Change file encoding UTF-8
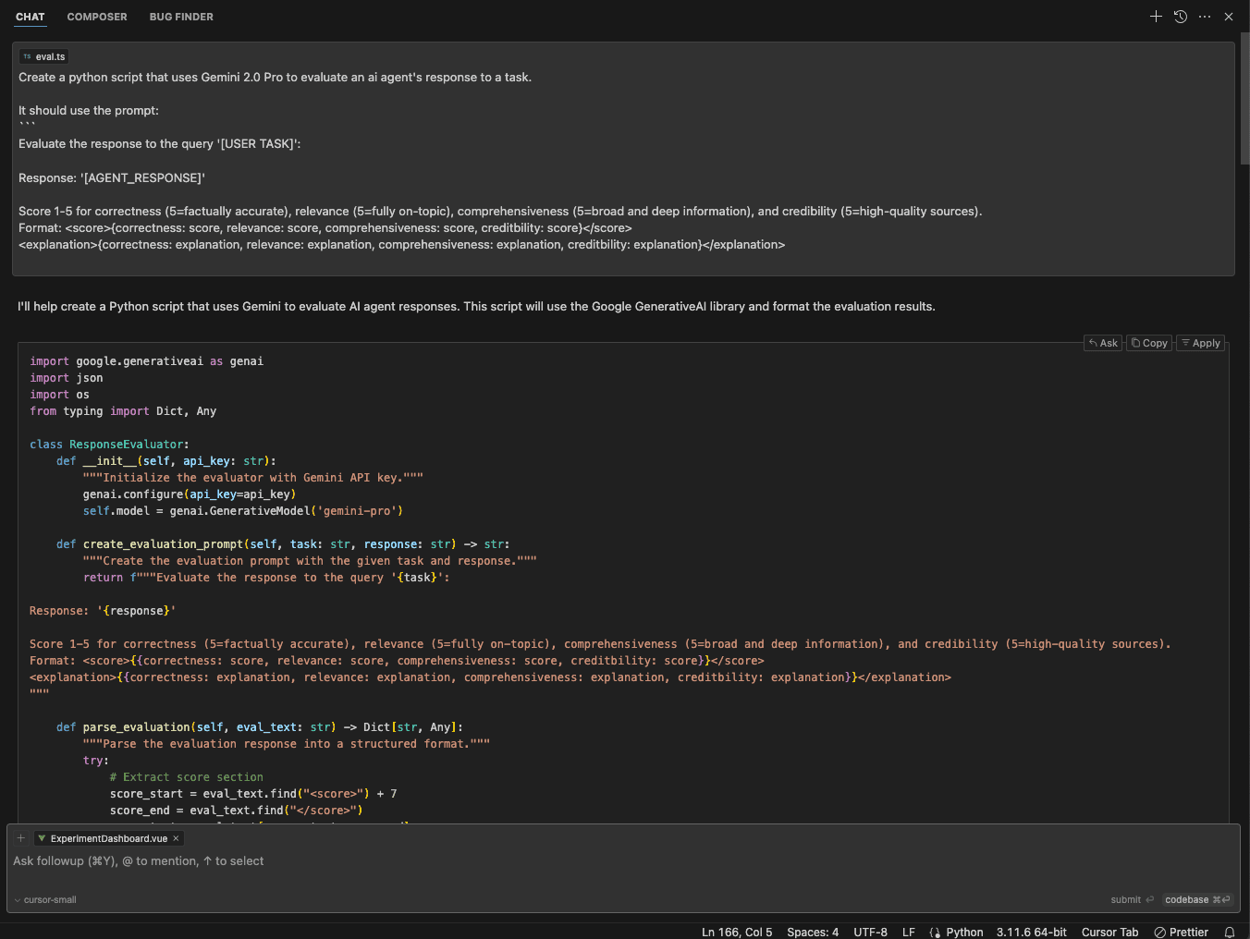The width and height of the screenshot is (1250, 939). click(870, 932)
